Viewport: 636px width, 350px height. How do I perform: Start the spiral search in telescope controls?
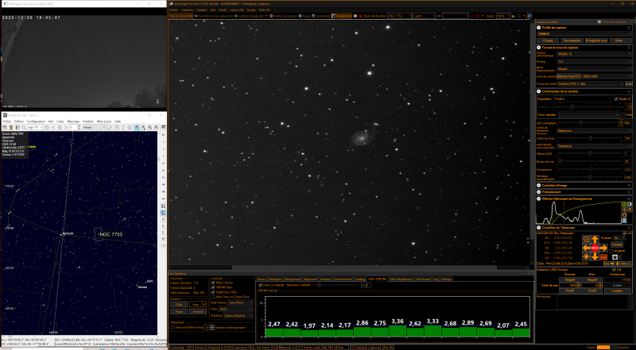coord(587,240)
